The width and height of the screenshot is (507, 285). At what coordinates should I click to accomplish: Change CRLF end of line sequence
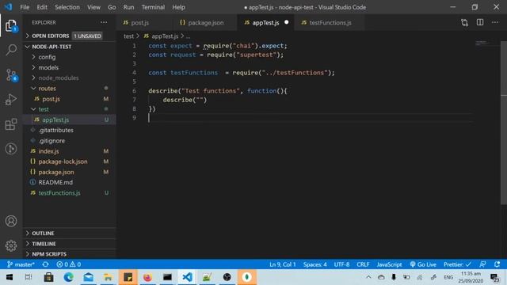363,264
